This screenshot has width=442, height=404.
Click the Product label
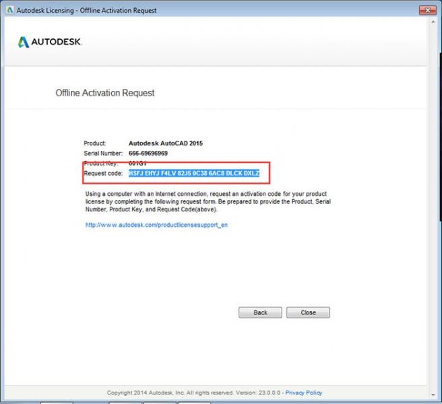[x=95, y=143]
